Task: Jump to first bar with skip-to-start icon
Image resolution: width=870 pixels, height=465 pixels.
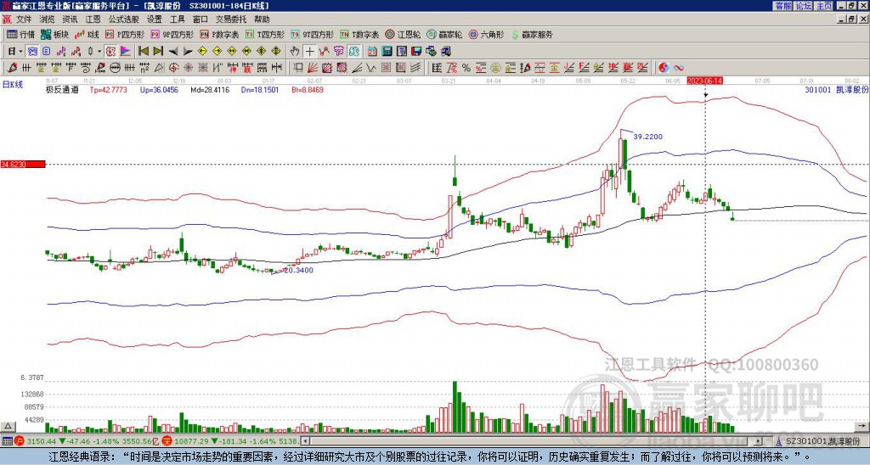Action: click(x=144, y=52)
